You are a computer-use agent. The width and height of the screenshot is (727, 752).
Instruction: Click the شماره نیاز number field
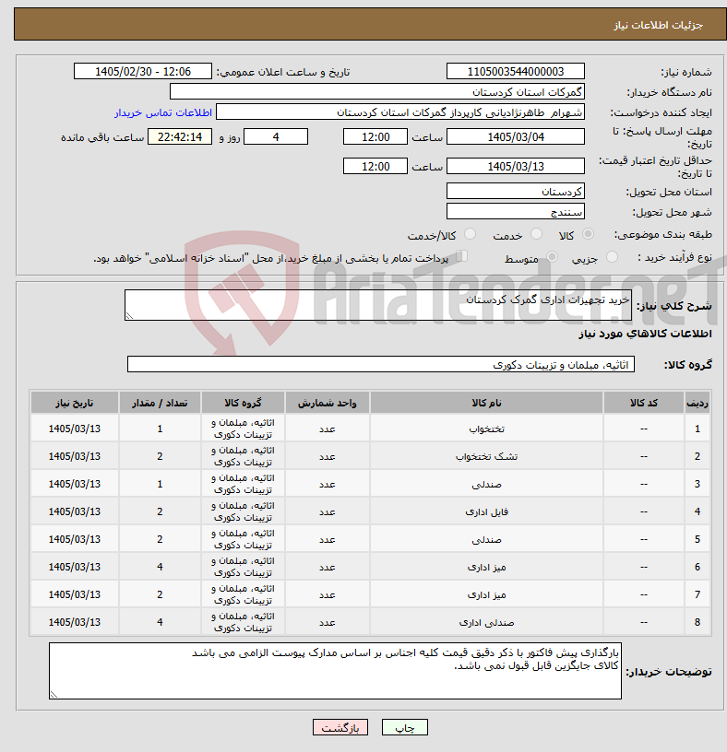coord(515,72)
